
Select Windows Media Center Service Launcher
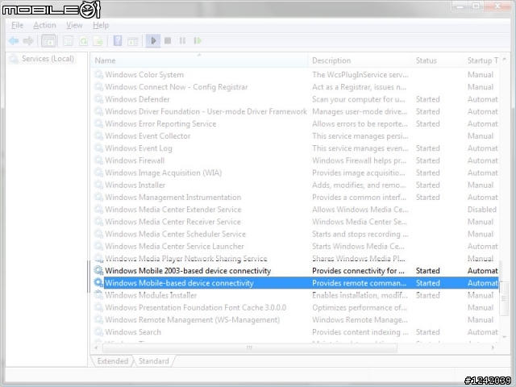[174, 246]
